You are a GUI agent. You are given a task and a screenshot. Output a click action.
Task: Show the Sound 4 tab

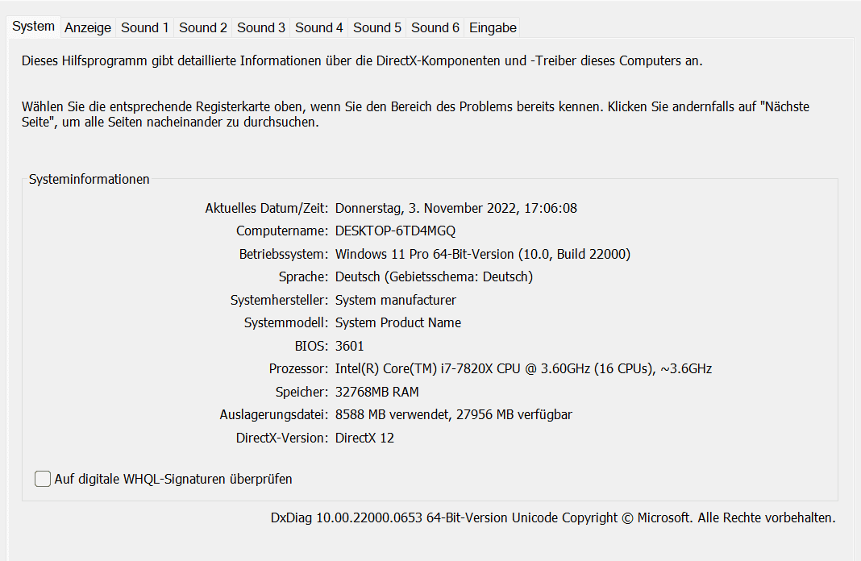coord(319,27)
